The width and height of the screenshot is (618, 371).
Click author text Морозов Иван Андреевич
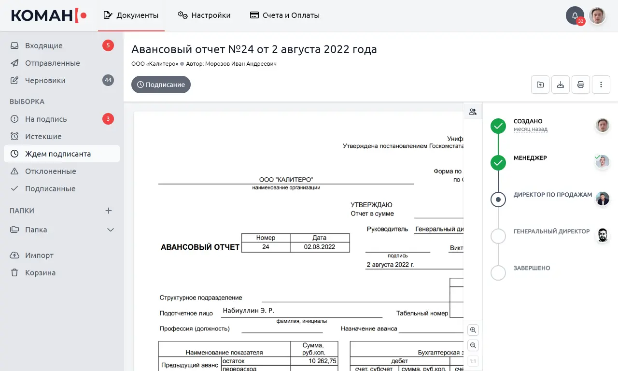[241, 64]
